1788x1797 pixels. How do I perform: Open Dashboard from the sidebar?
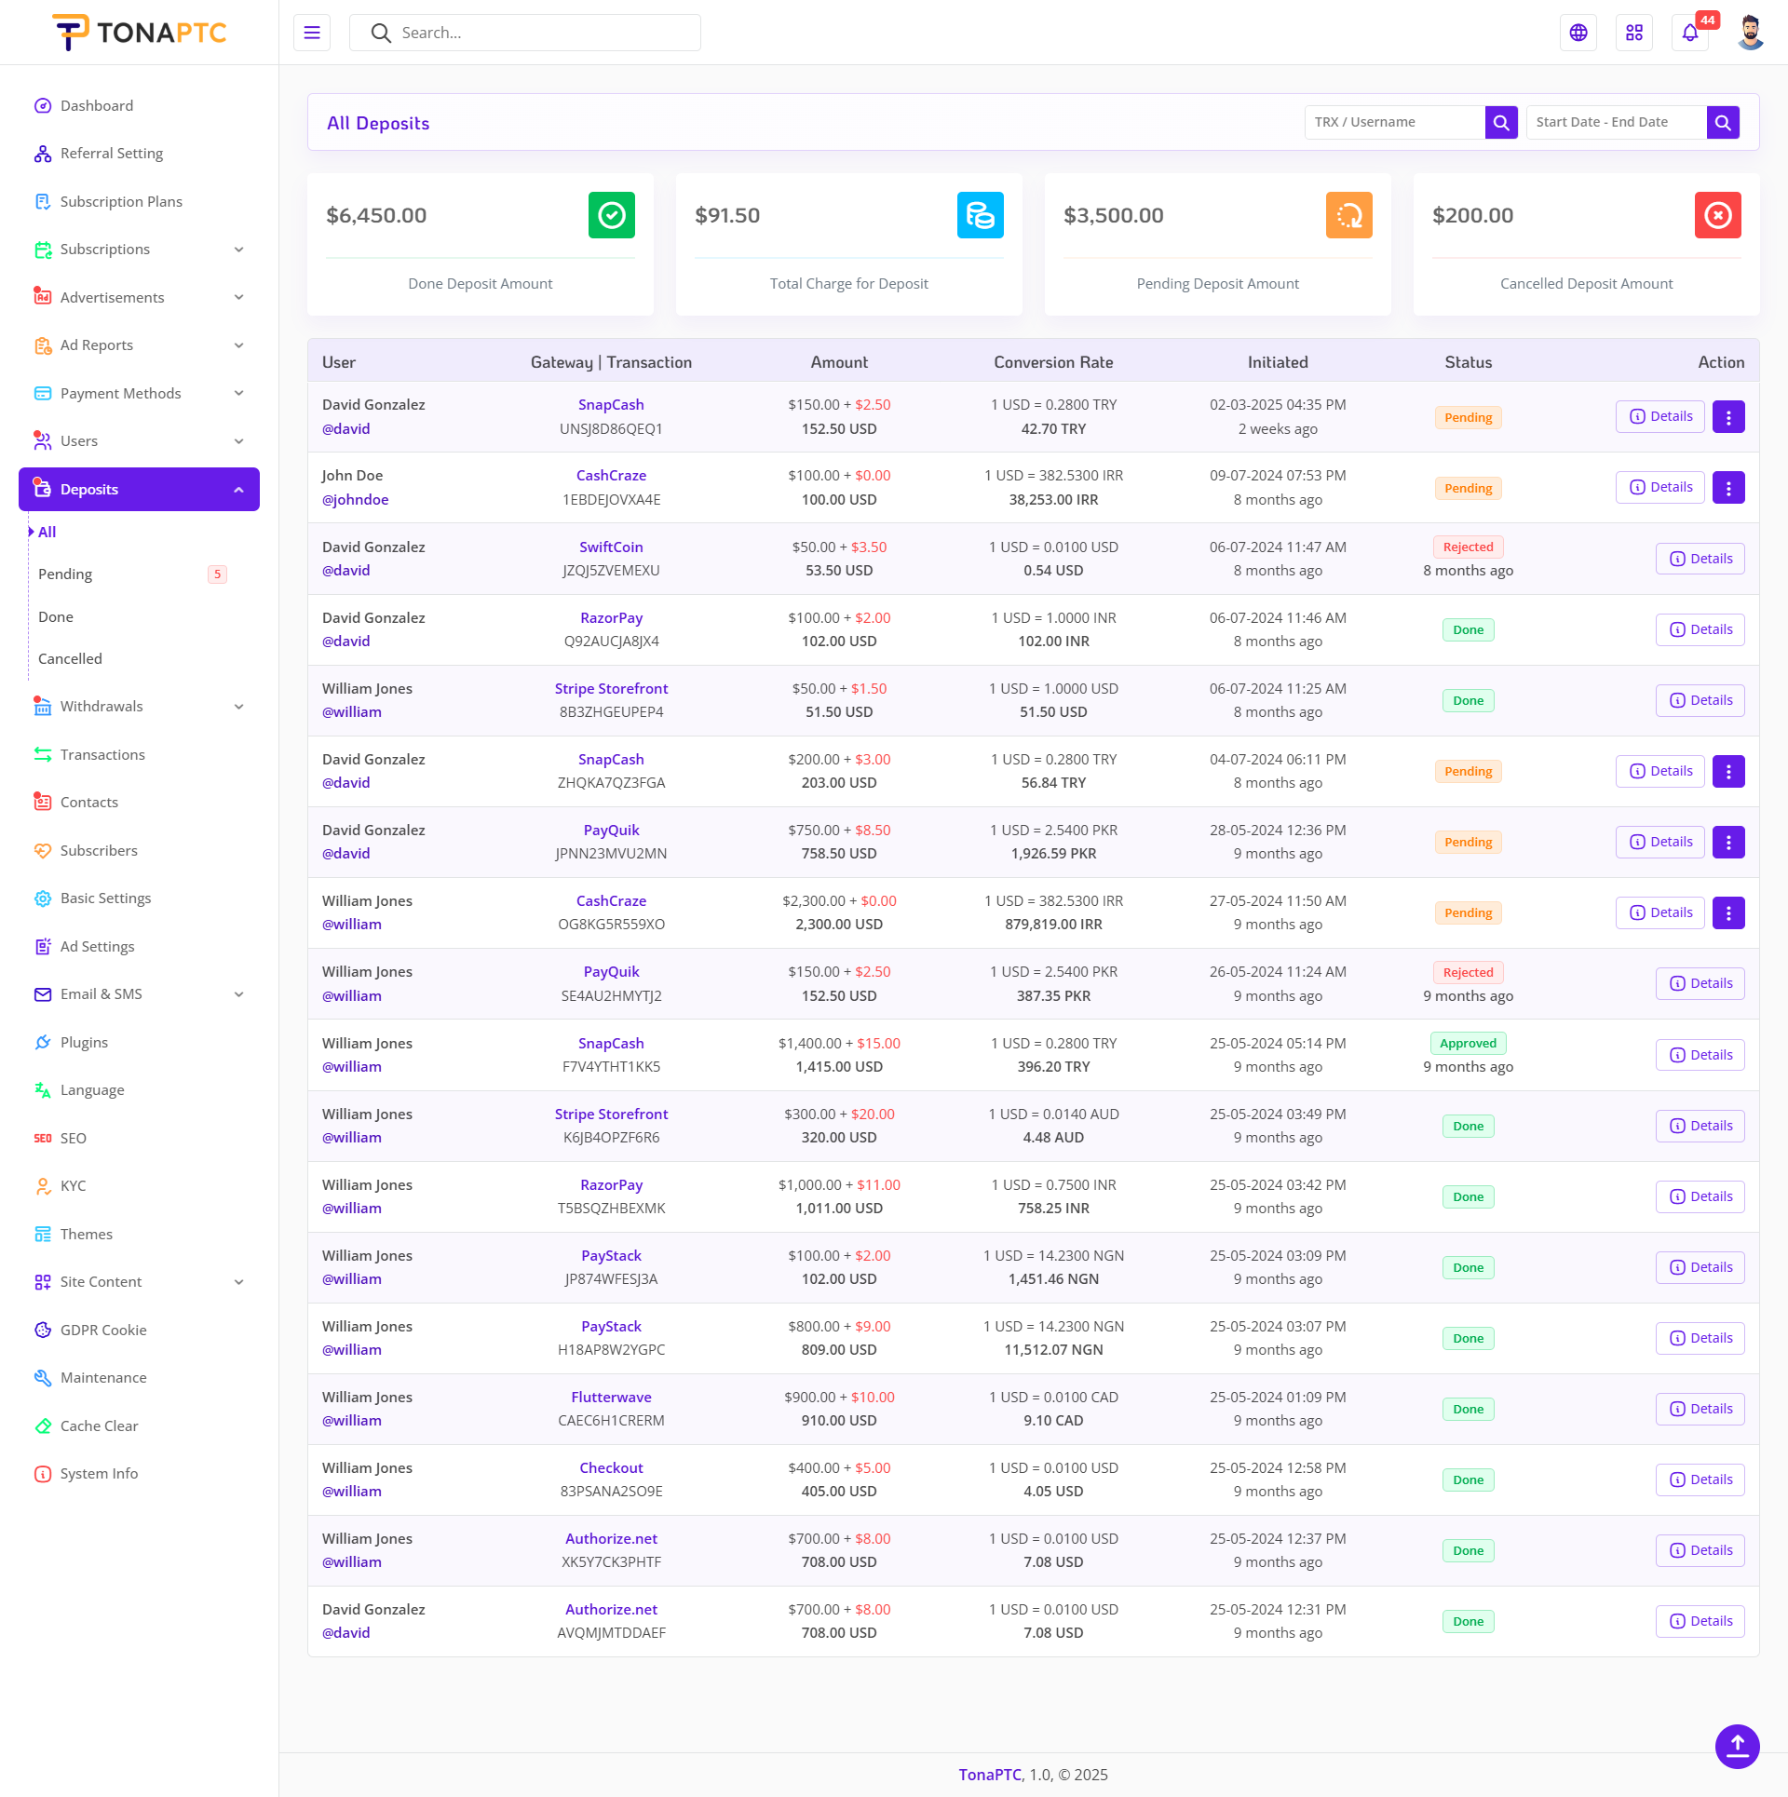pyautogui.click(x=97, y=105)
